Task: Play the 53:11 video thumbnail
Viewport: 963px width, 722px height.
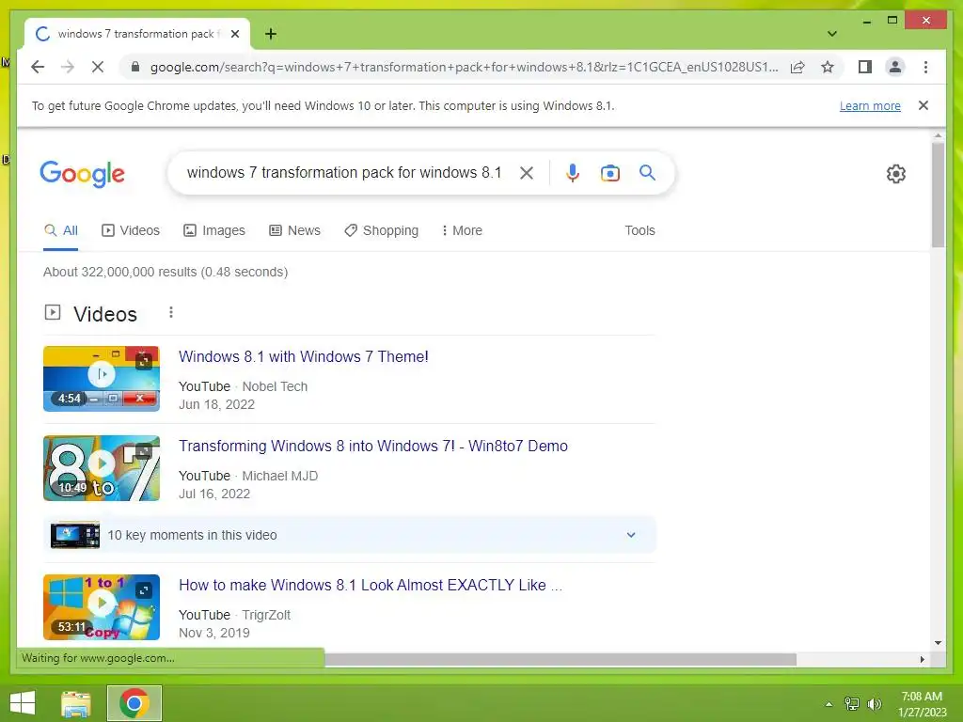Action: [102, 607]
